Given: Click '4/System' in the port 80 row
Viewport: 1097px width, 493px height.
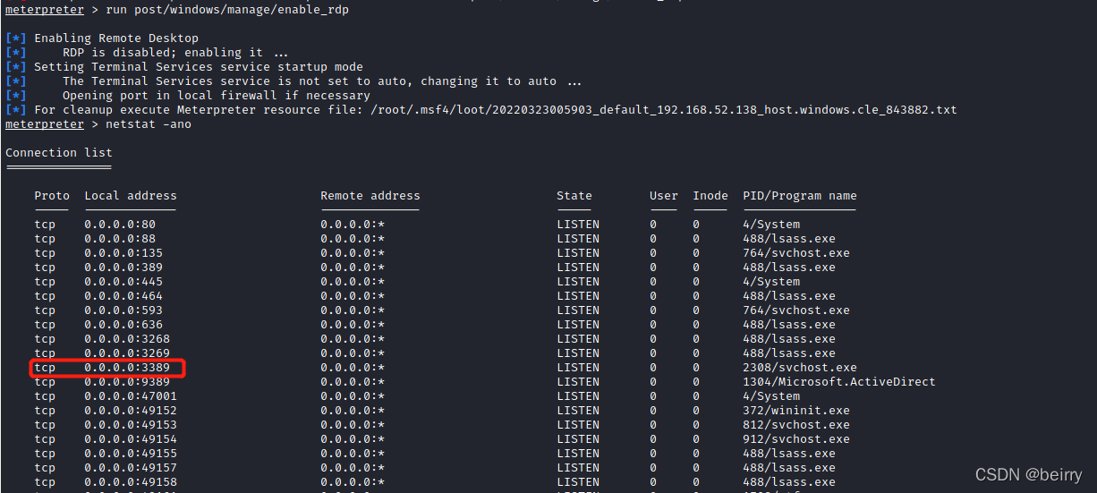Looking at the screenshot, I should click(771, 224).
